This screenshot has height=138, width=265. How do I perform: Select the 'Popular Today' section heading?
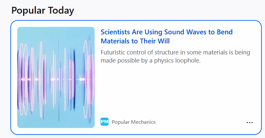(x=43, y=10)
